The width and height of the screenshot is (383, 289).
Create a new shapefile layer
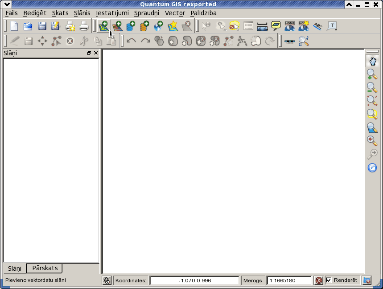coord(173,26)
